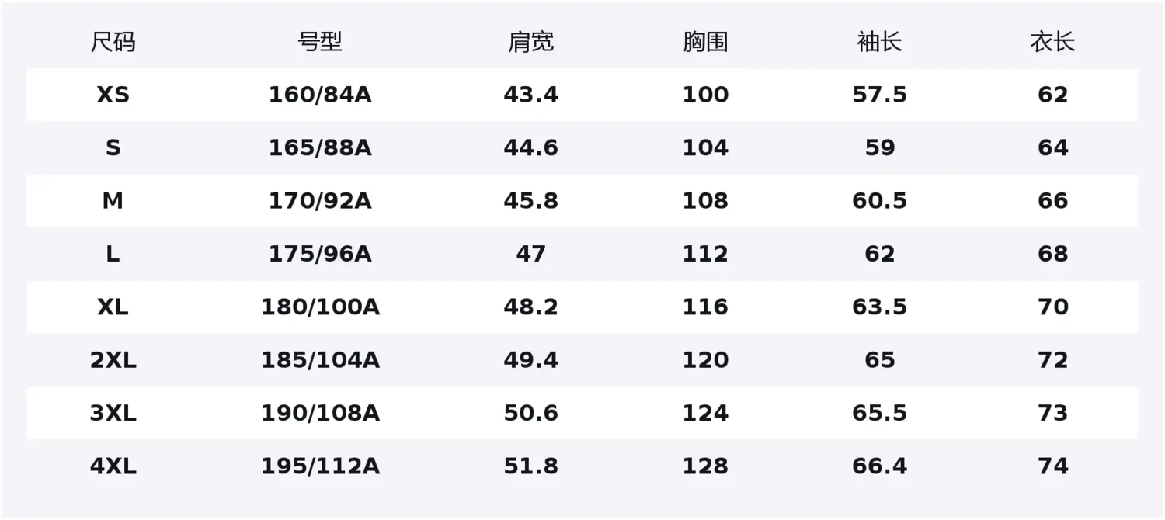Click chest measurement value 128

point(705,466)
